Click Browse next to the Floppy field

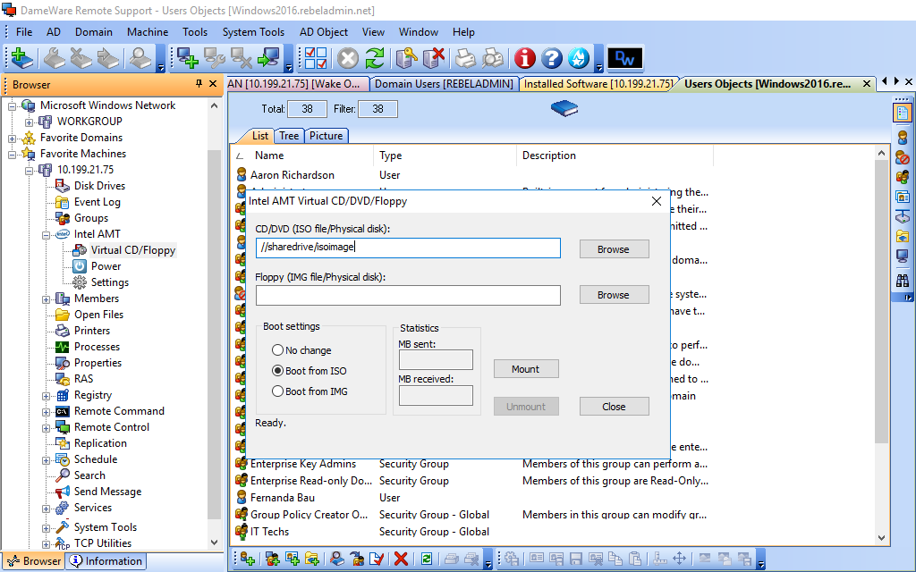(614, 294)
